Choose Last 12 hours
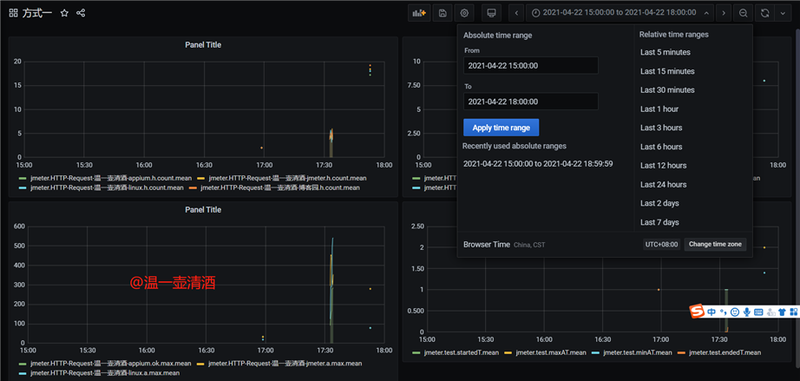 (663, 165)
